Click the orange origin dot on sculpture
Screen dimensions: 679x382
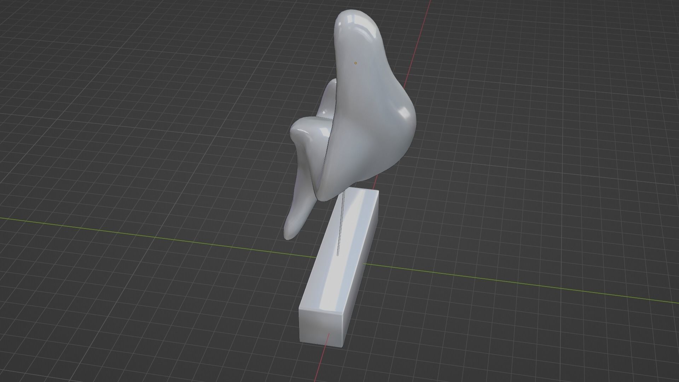[355, 63]
